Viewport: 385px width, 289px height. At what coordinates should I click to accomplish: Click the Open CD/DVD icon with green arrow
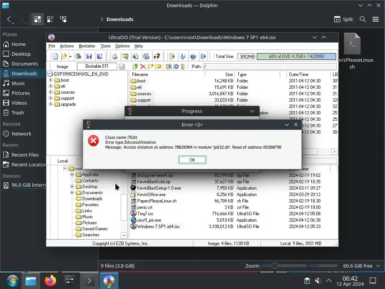pyautogui.click(x=79, y=56)
